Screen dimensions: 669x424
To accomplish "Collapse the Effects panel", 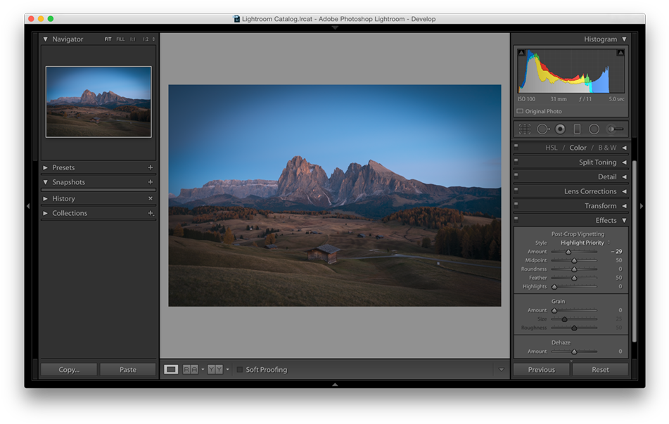I will tap(624, 220).
